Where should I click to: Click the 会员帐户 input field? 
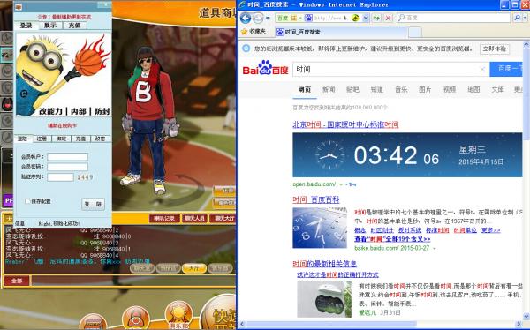click(68, 157)
